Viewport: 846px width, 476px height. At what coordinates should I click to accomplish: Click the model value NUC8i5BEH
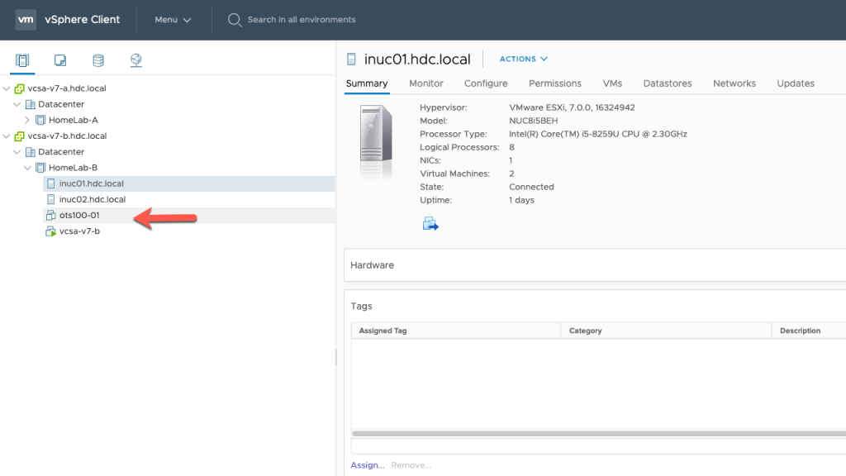coord(533,121)
